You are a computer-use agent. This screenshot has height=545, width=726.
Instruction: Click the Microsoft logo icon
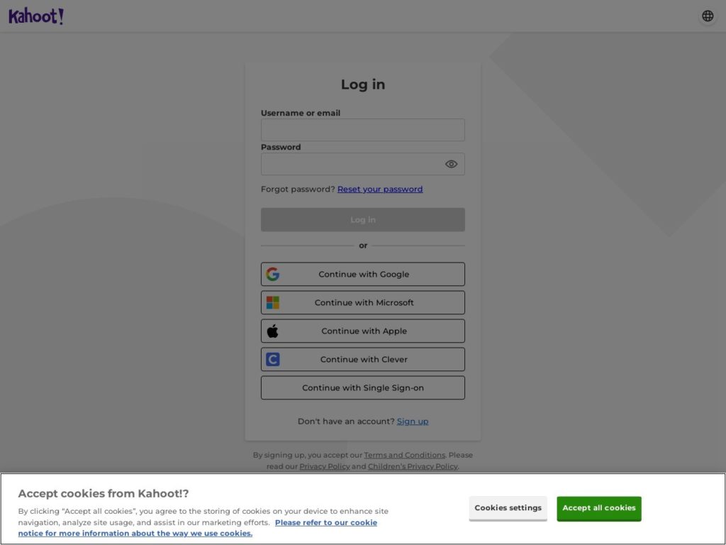[x=273, y=302]
